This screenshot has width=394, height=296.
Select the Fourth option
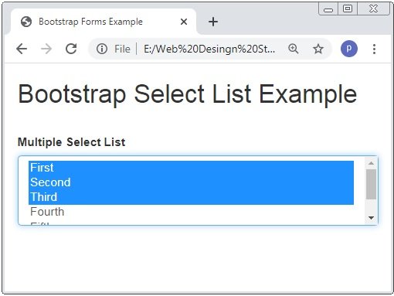pos(191,212)
